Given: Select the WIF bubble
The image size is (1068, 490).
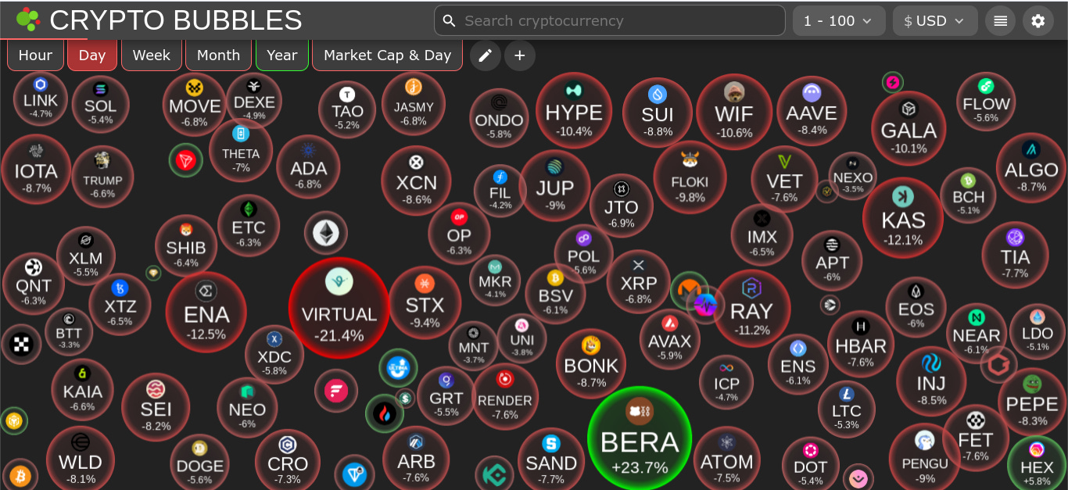Looking at the screenshot, I should (x=734, y=112).
